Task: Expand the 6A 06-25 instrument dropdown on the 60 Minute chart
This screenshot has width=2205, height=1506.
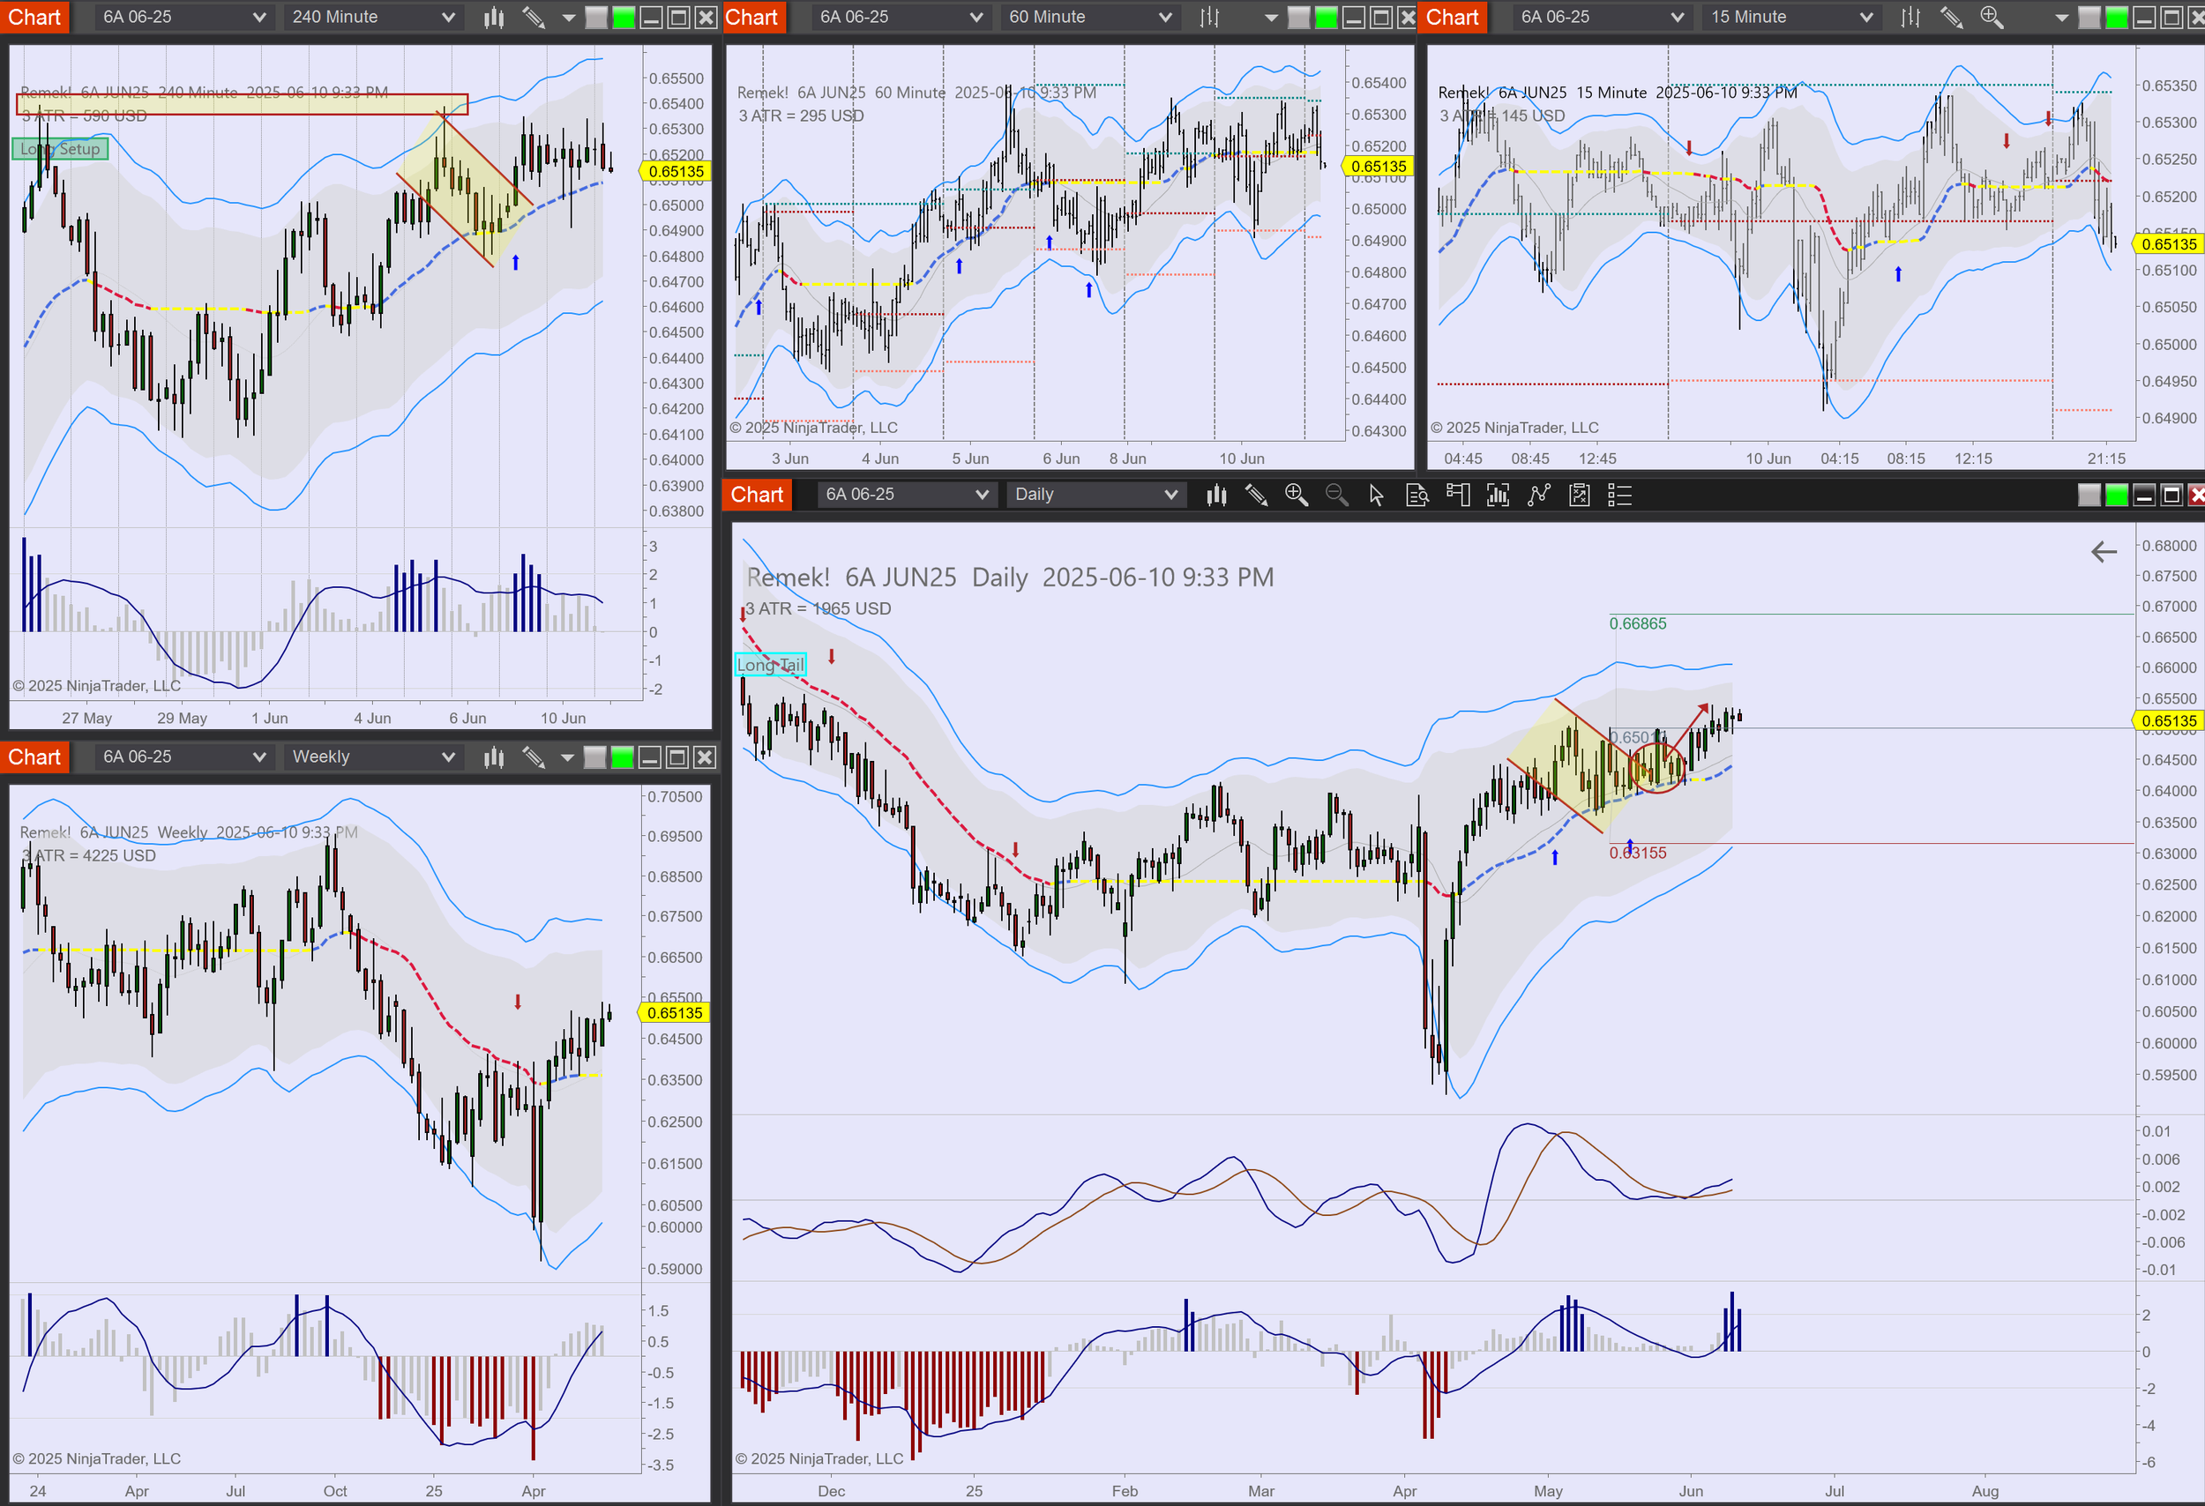Action: coord(901,17)
